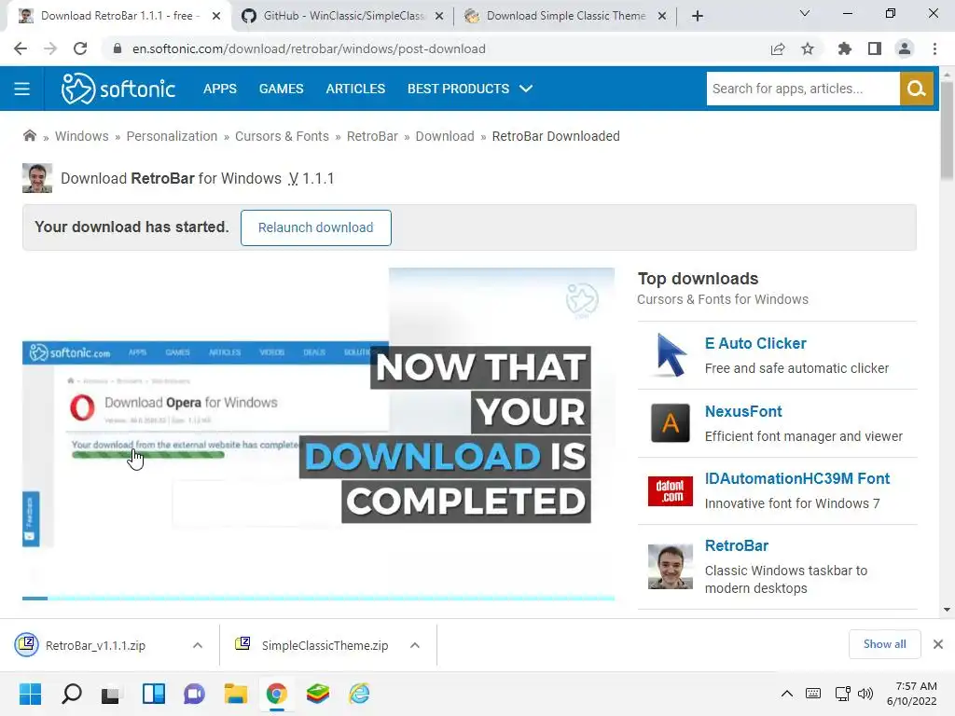Open Chrome three-dot menu

934,48
